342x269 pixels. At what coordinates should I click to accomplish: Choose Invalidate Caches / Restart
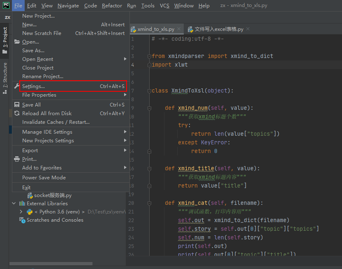(x=55, y=122)
